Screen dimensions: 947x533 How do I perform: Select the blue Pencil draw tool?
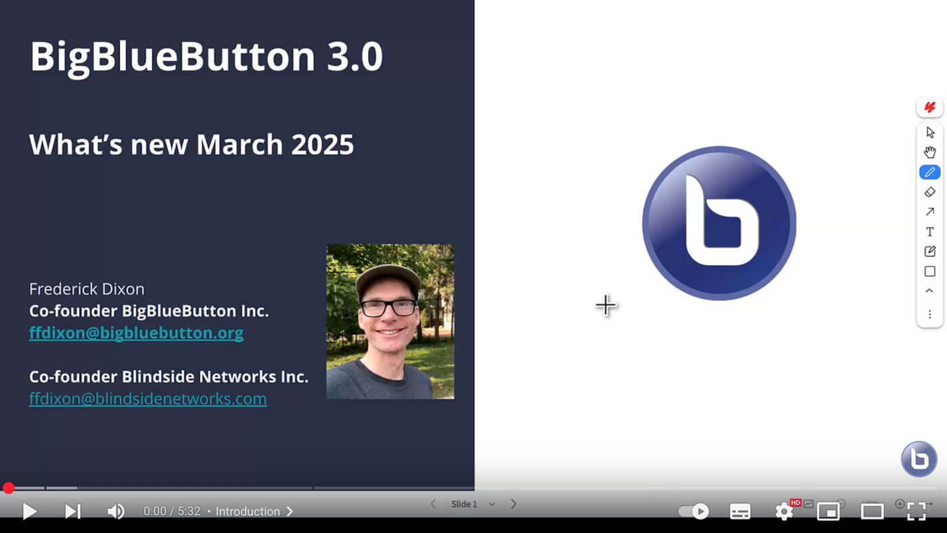[x=929, y=172]
